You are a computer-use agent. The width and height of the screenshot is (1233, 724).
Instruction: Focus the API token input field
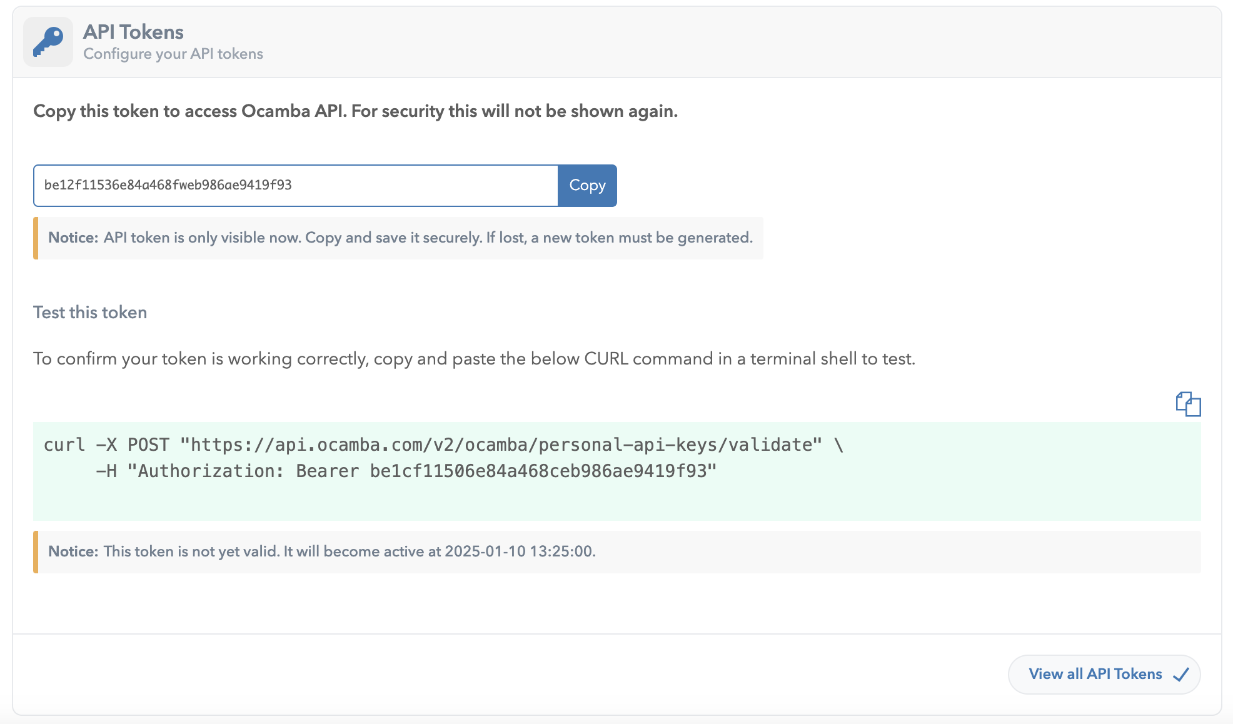[295, 186]
